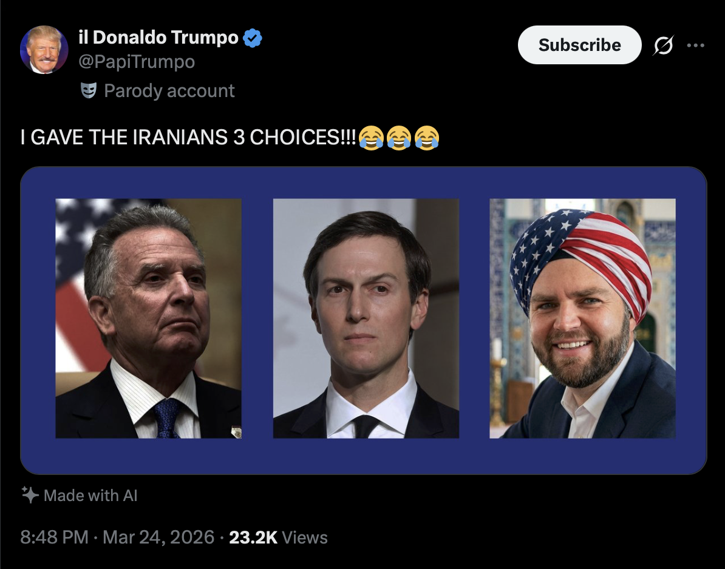
Task: Open the il Donaldo Trumpo display name
Action: [x=158, y=38]
